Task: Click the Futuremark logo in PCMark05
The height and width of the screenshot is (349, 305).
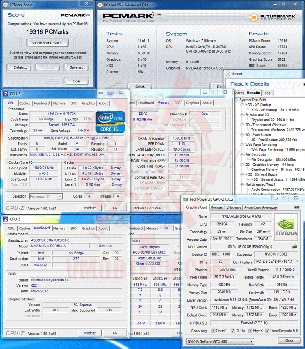Action: point(272,17)
